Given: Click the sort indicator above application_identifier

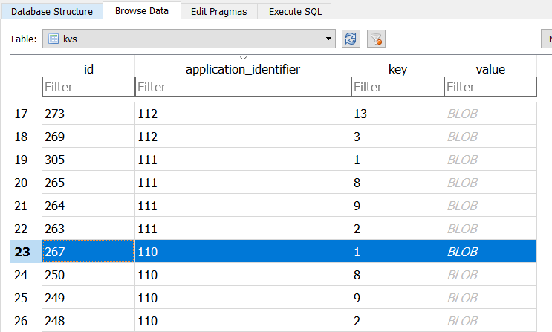Looking at the screenshot, I should 243,58.
